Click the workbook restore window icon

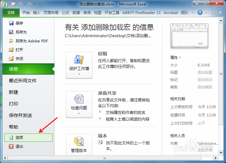pos(213,13)
